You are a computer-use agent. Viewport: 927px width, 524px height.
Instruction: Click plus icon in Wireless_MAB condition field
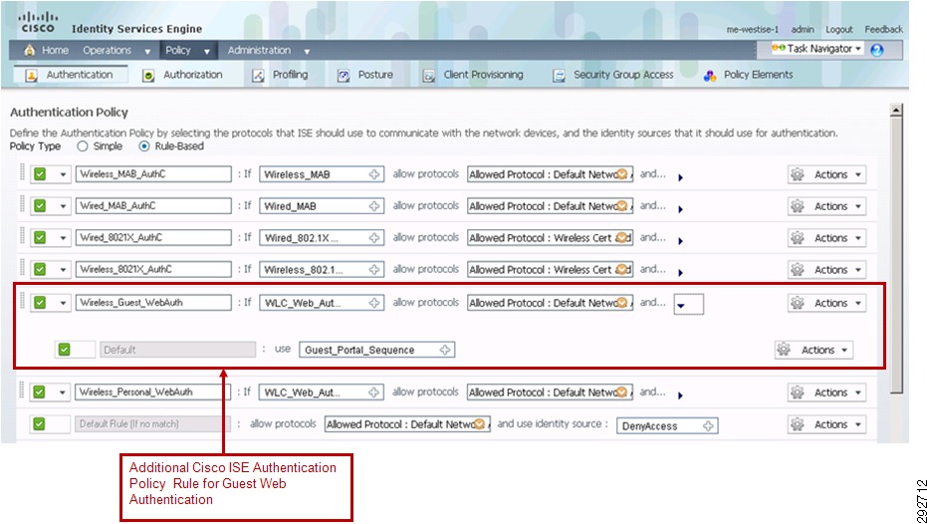tap(374, 174)
